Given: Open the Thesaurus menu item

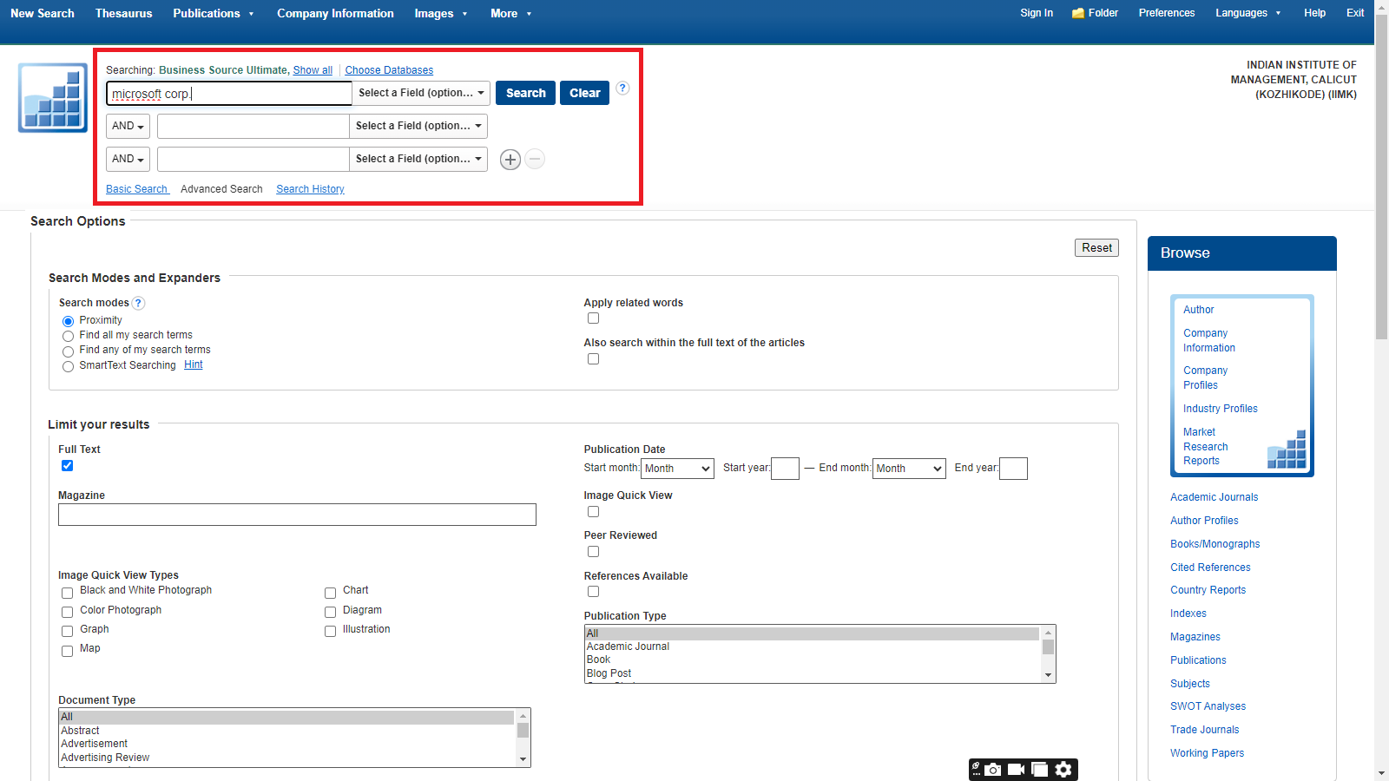Looking at the screenshot, I should [123, 13].
